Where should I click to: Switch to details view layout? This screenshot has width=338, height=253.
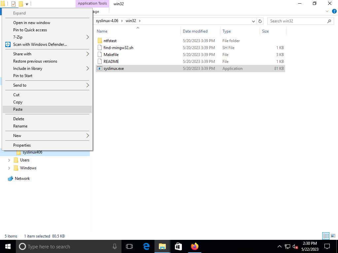click(326, 236)
